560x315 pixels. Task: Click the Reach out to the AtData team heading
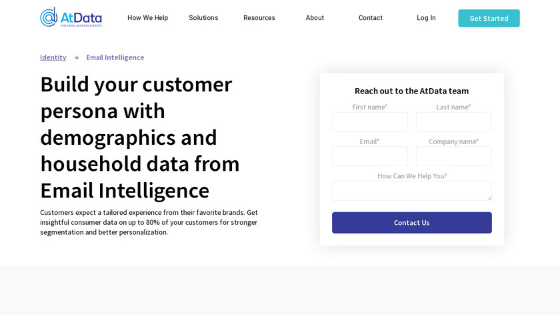pyautogui.click(x=411, y=91)
